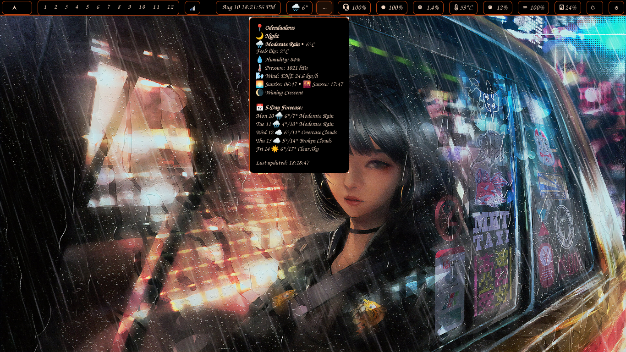Switch to workspace 4
The image size is (626, 352).
[77, 7]
